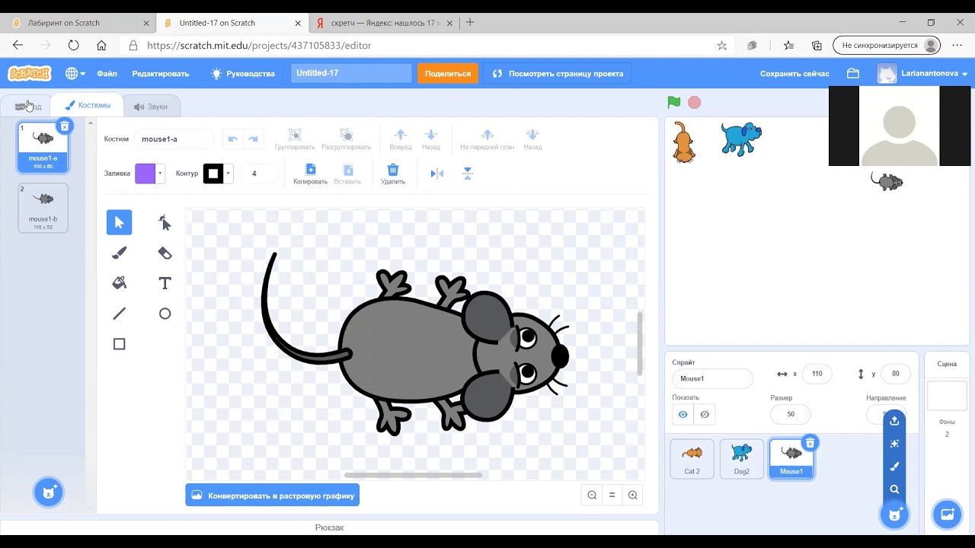Click the Вперёд forward icon
Screen dimensions: 975x548
click(401, 135)
